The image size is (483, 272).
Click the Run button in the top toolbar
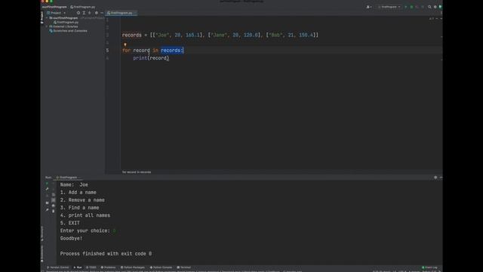[x=406, y=7]
